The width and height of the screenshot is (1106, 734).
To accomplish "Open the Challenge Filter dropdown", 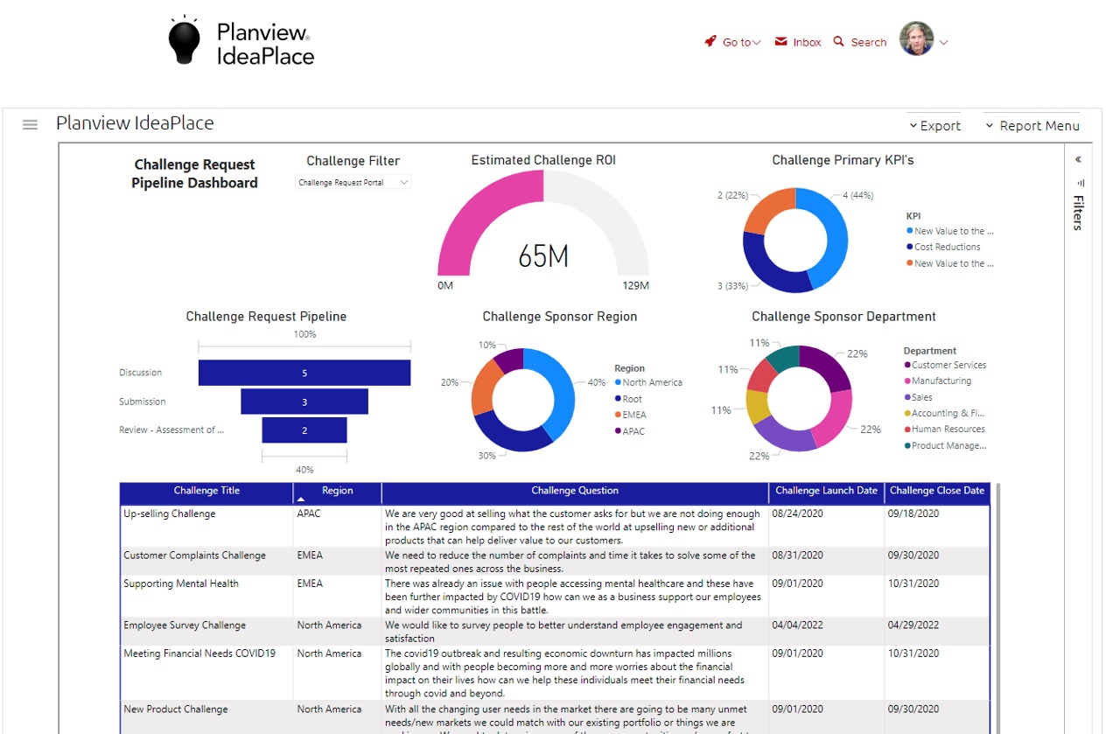I will coord(353,181).
